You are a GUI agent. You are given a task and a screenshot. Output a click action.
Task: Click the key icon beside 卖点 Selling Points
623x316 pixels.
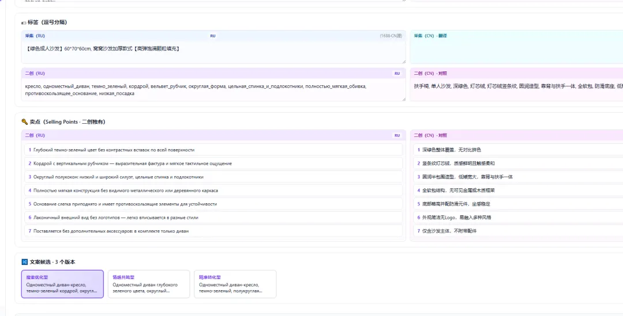click(24, 121)
